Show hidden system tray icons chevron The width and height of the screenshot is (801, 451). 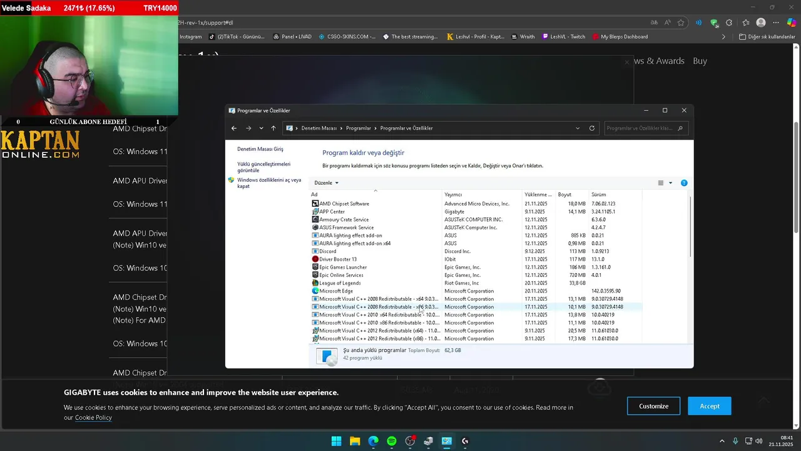click(722, 441)
